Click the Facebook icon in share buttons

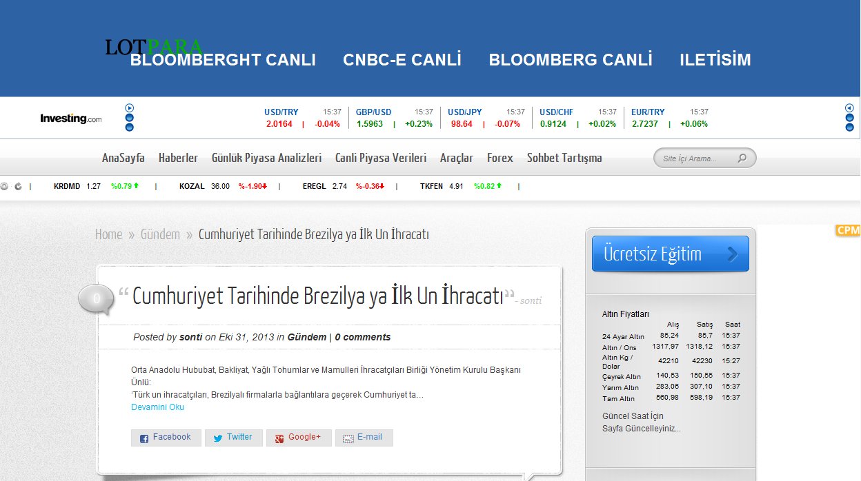click(144, 438)
